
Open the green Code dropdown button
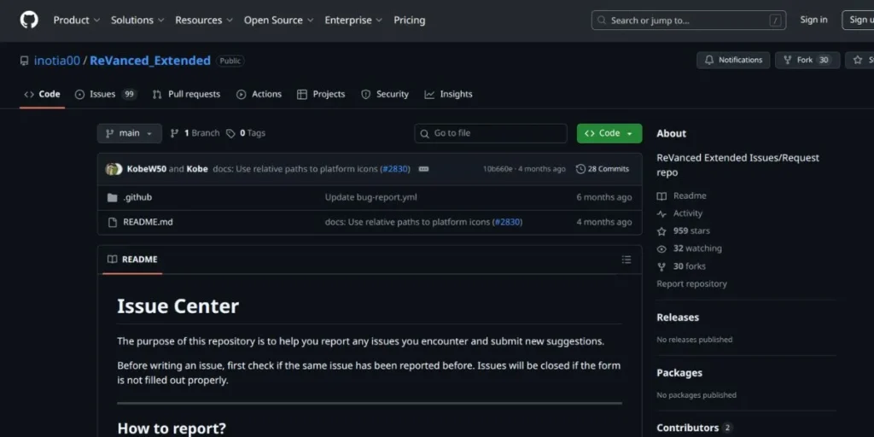click(x=609, y=133)
